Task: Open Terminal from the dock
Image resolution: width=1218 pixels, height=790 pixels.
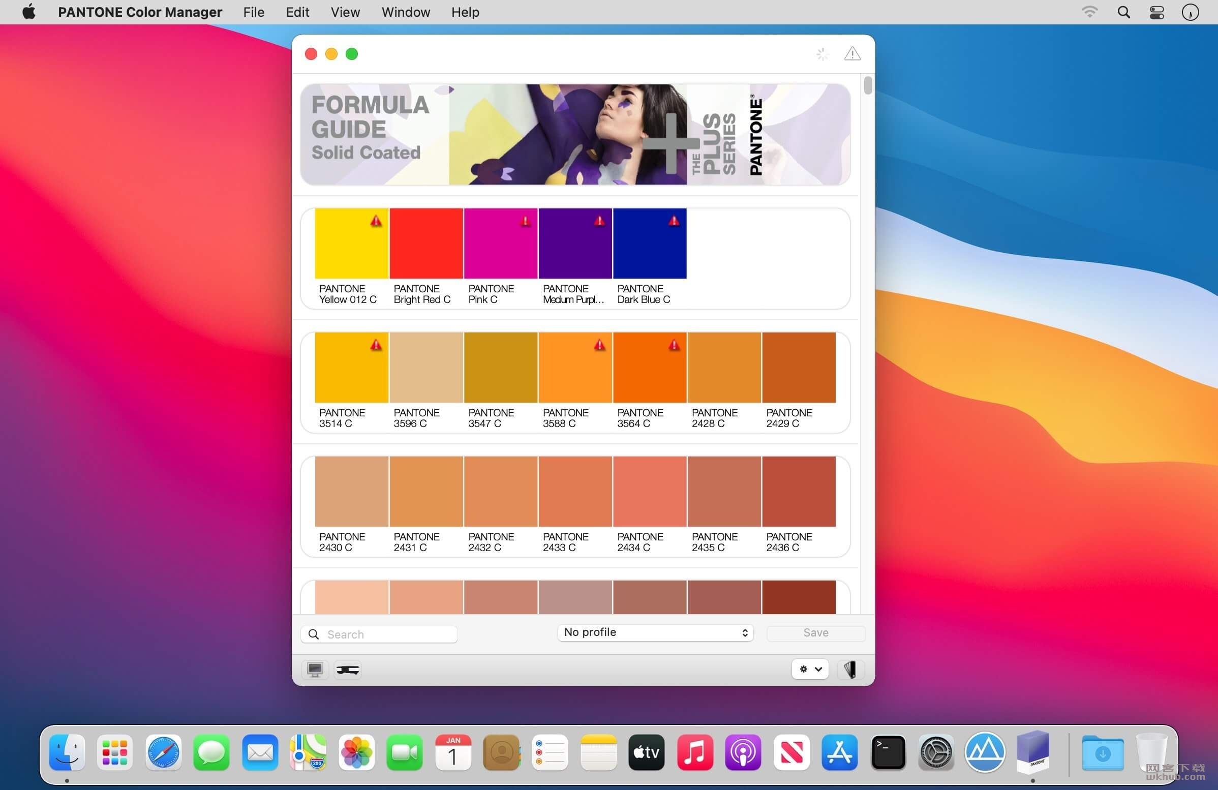Action: pyautogui.click(x=889, y=752)
